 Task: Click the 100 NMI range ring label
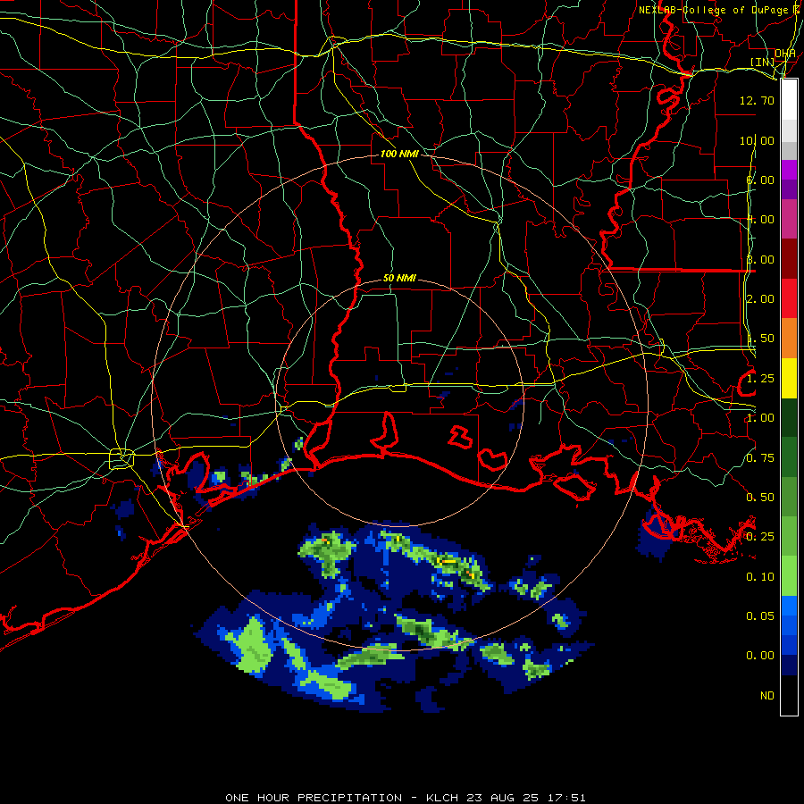coord(399,154)
